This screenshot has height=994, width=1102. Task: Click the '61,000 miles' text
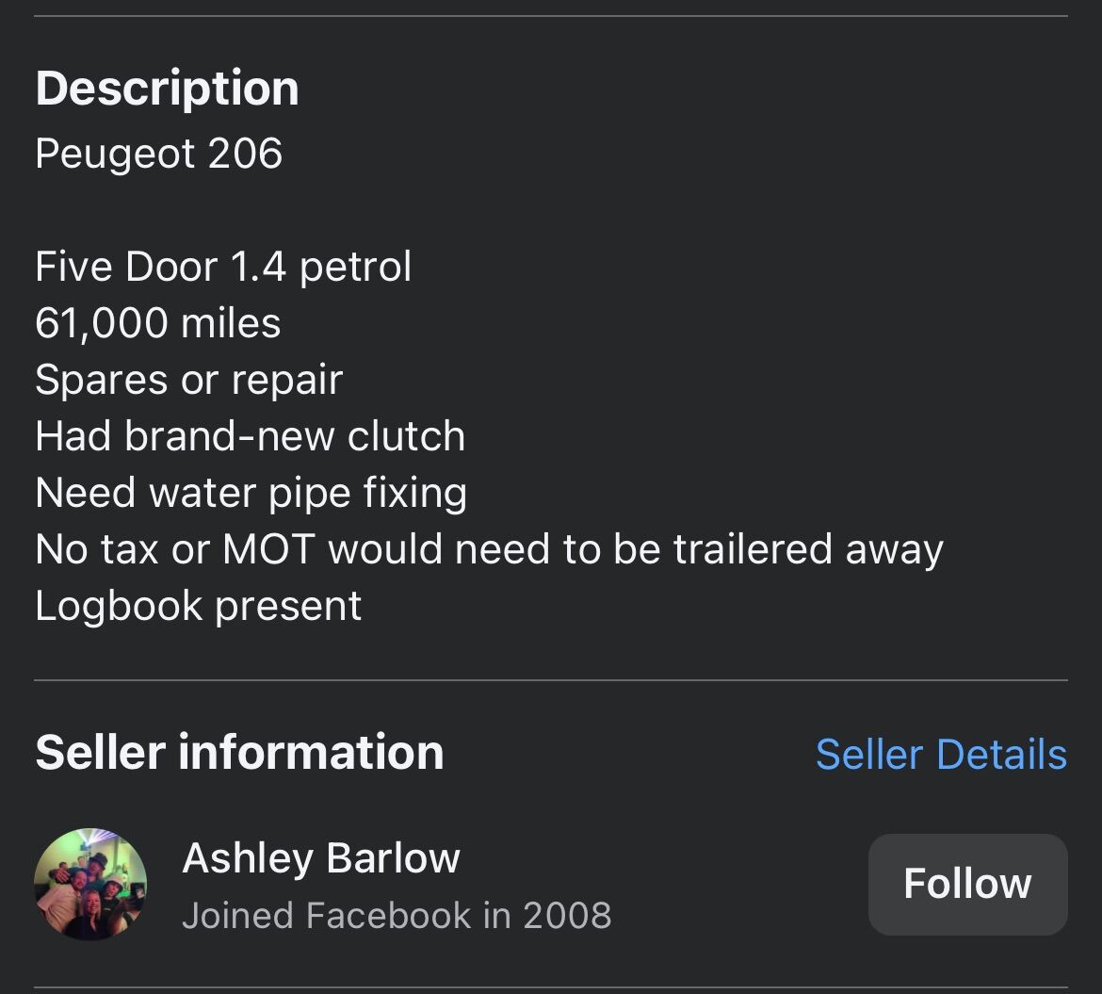pos(157,323)
